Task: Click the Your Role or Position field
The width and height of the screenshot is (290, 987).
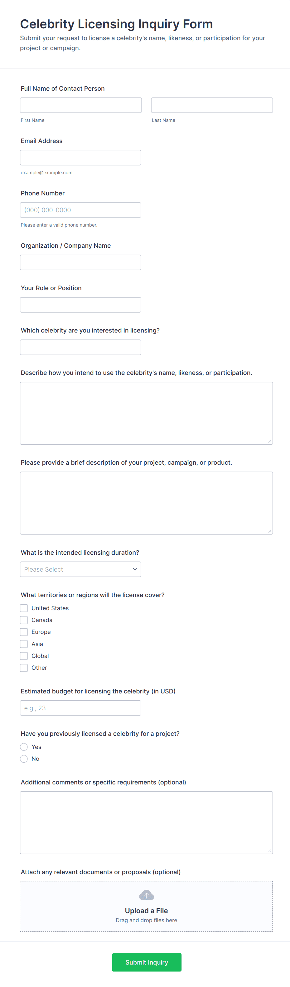Action: click(x=80, y=305)
